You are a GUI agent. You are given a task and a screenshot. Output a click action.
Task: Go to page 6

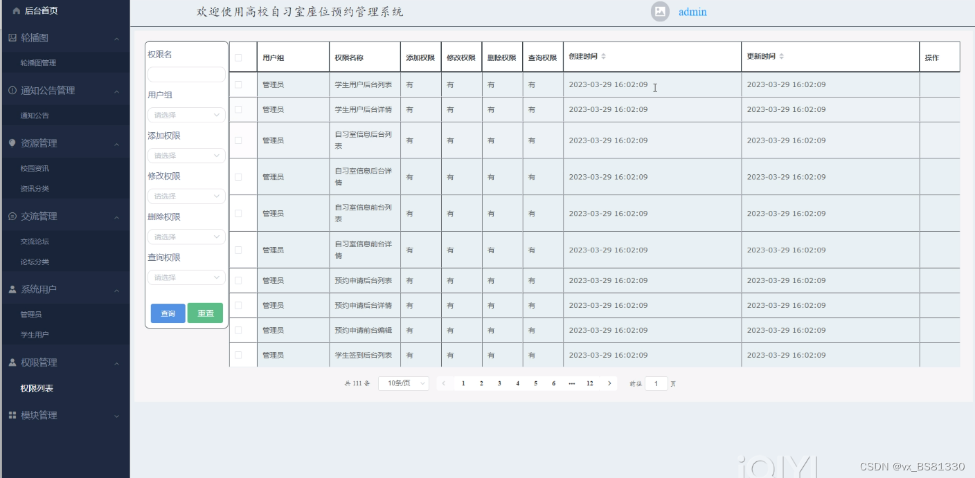[553, 383]
